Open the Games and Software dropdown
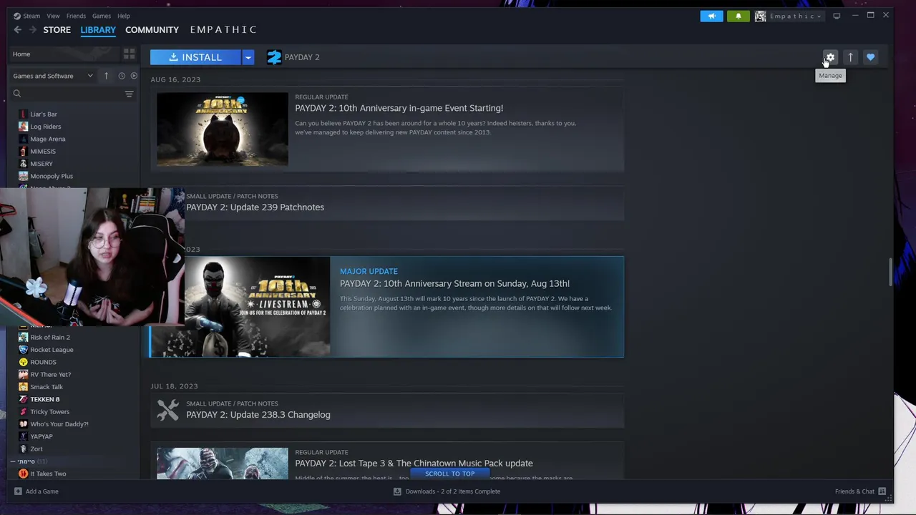 point(52,76)
